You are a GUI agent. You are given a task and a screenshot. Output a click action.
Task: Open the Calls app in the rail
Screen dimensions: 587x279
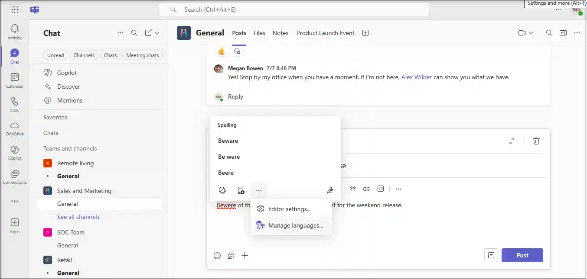click(x=15, y=105)
